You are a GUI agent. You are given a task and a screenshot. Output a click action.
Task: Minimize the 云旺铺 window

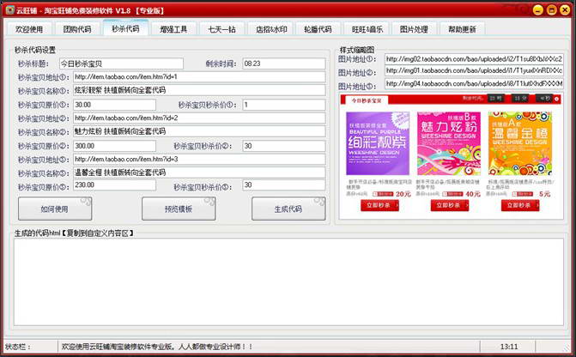coord(537,9)
